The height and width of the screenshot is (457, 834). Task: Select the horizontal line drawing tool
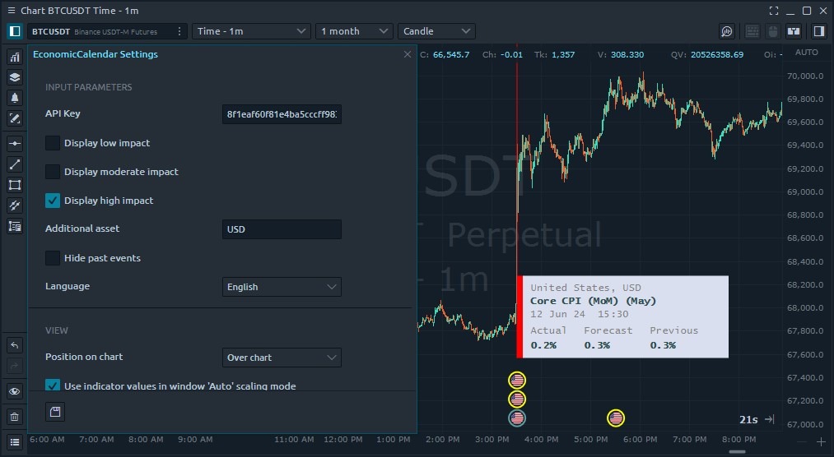[x=15, y=143]
